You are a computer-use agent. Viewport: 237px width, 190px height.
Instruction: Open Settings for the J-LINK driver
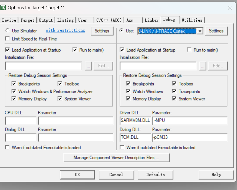tap(216, 31)
